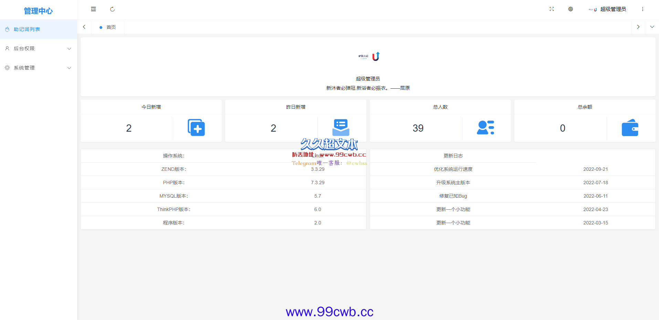This screenshot has height=320, width=659.
Task: Click the ThinkPHP版本: row label
Action: [174, 209]
